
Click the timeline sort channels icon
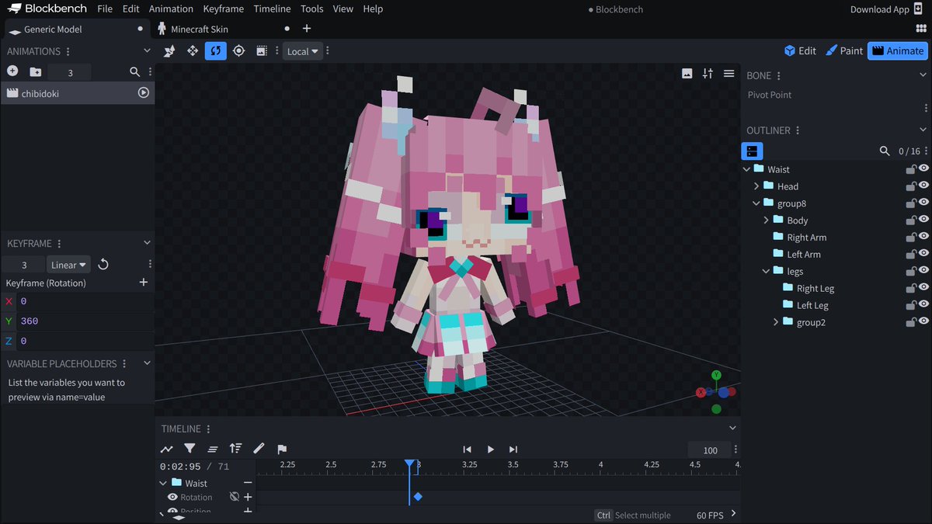coord(235,449)
